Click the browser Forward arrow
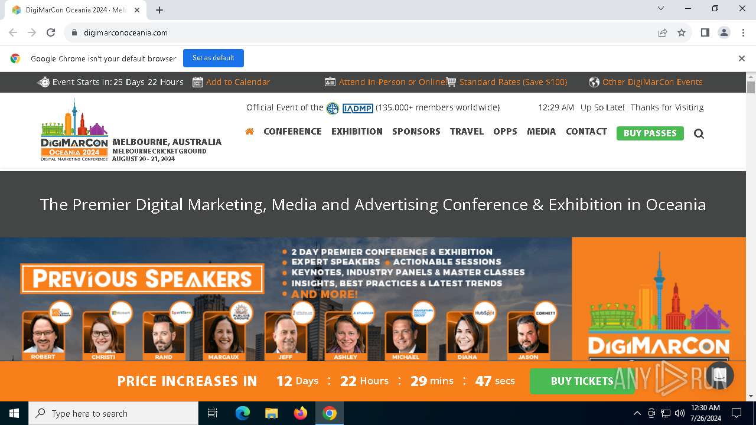Viewport: 756px width, 425px height. point(32,32)
